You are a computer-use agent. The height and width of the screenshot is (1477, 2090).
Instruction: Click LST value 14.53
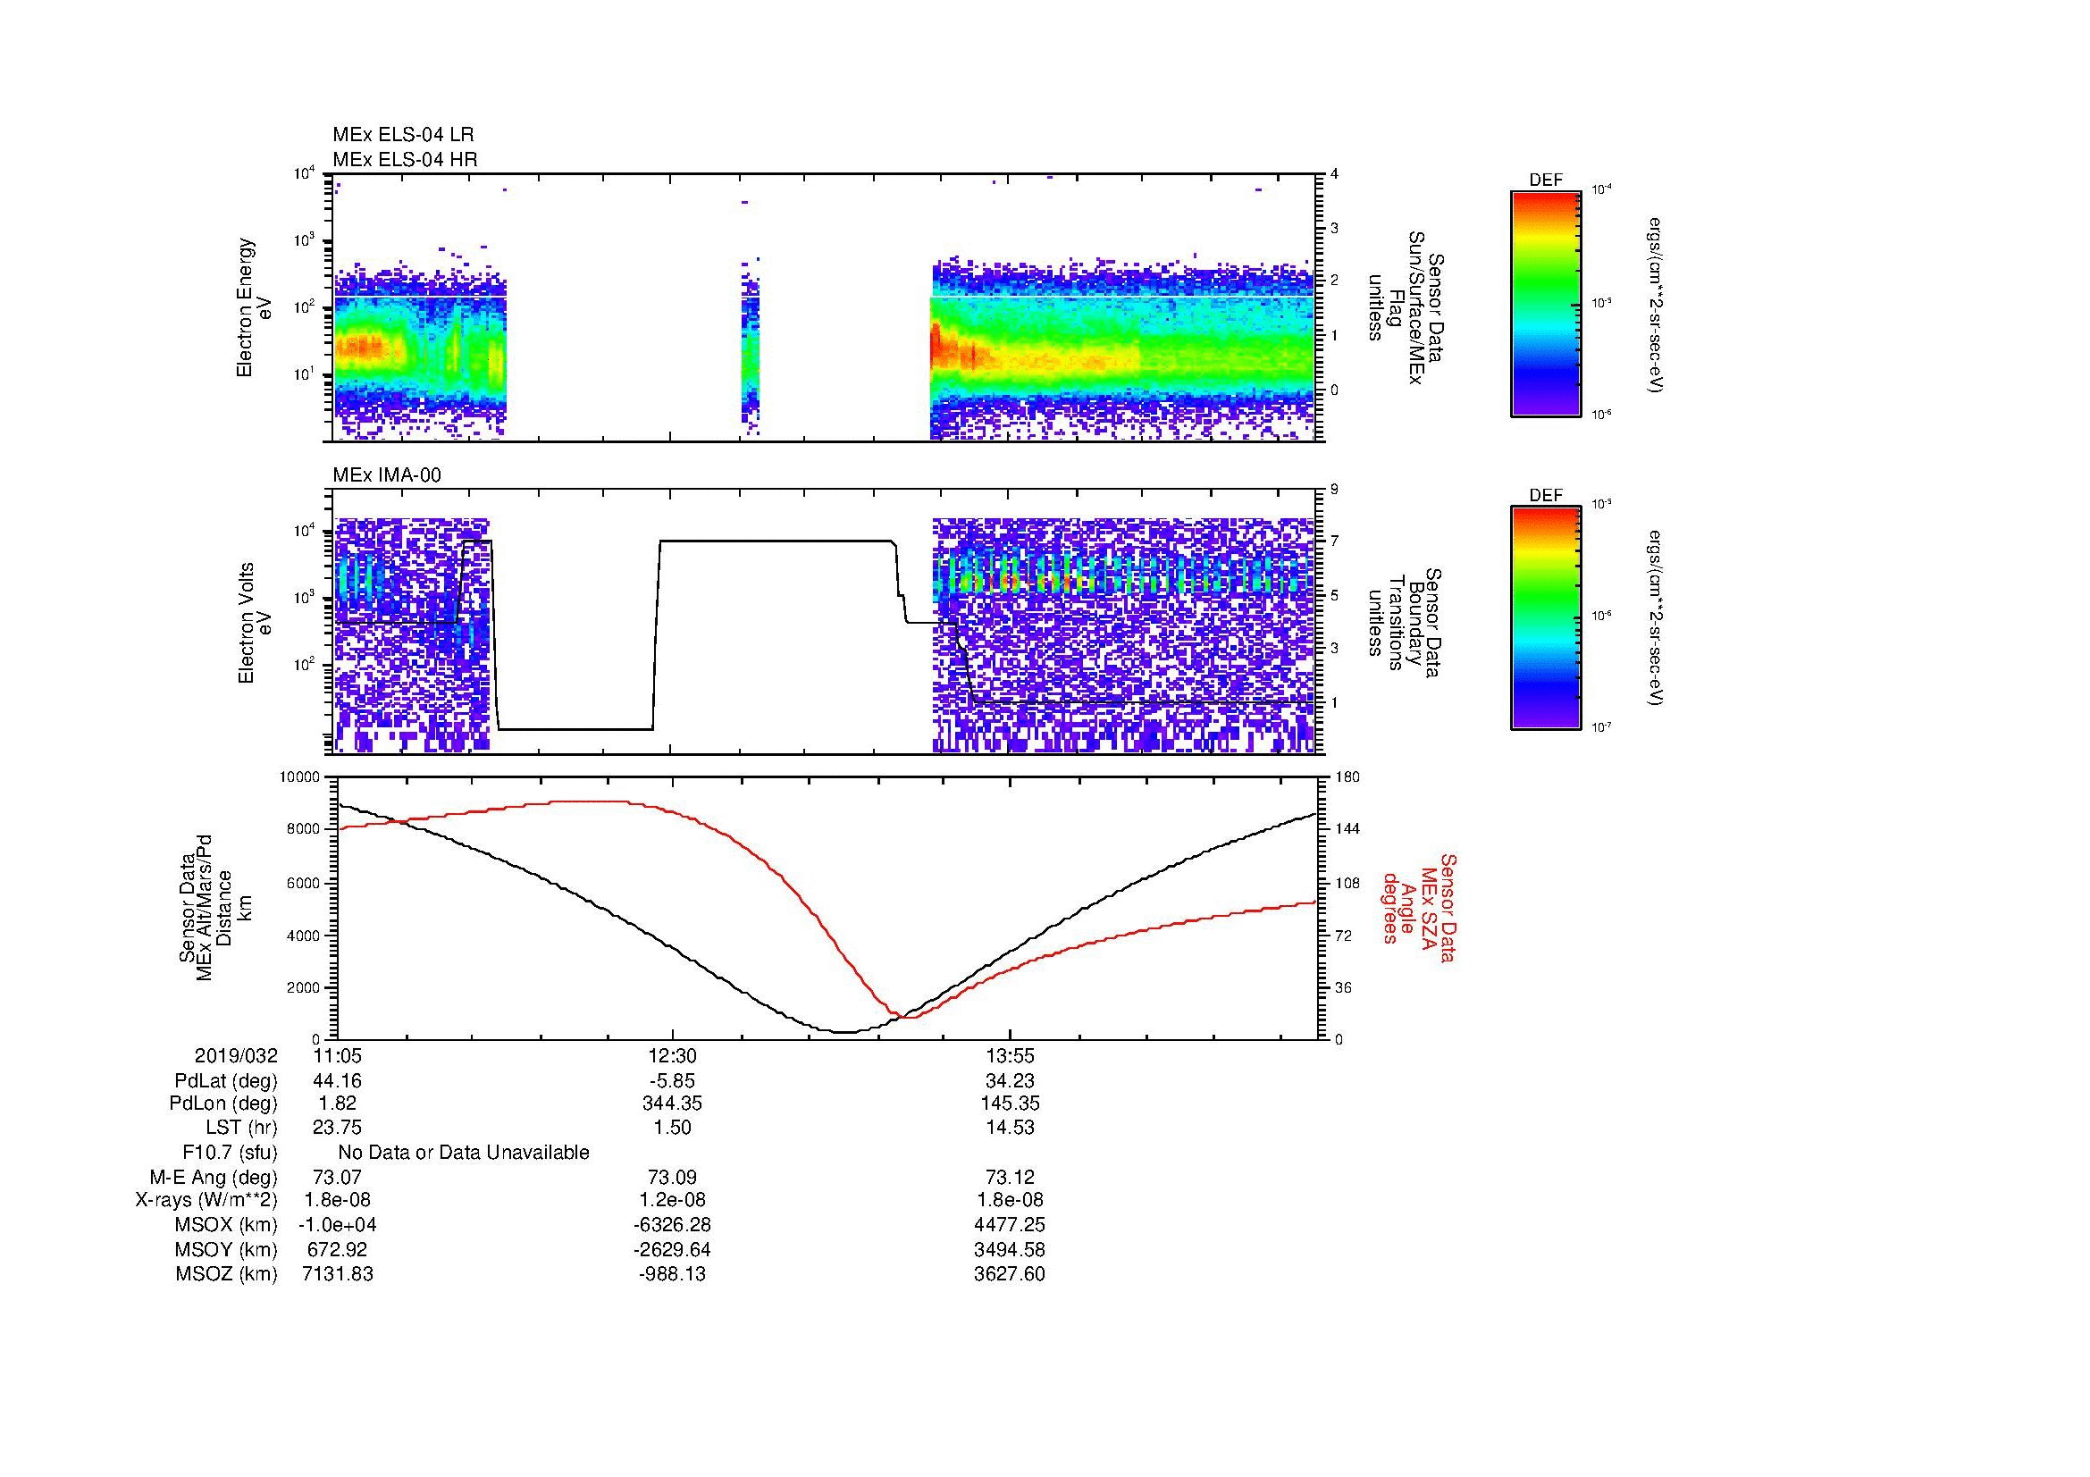click(1010, 1128)
